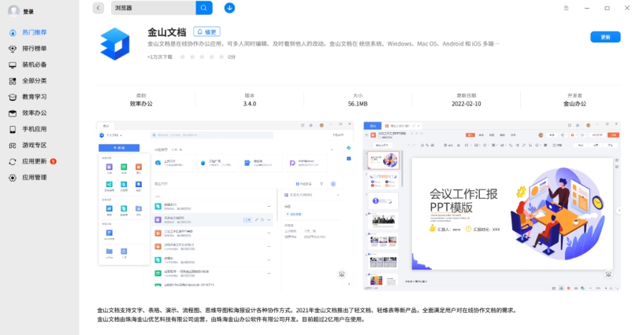Click the category value 效率办公 in details
Viewport: 632px width, 335px height.
[141, 104]
